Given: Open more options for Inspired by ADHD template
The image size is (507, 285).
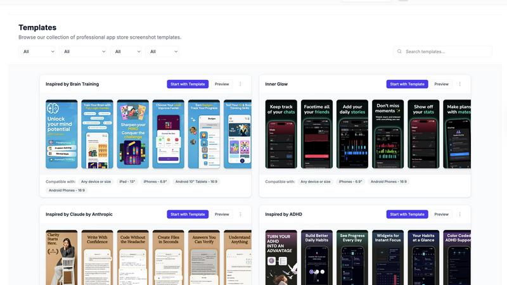Looking at the screenshot, I should click(460, 214).
